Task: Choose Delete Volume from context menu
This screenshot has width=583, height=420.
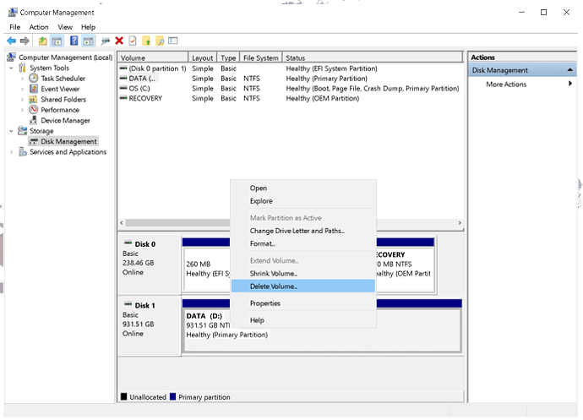Action: click(x=273, y=286)
